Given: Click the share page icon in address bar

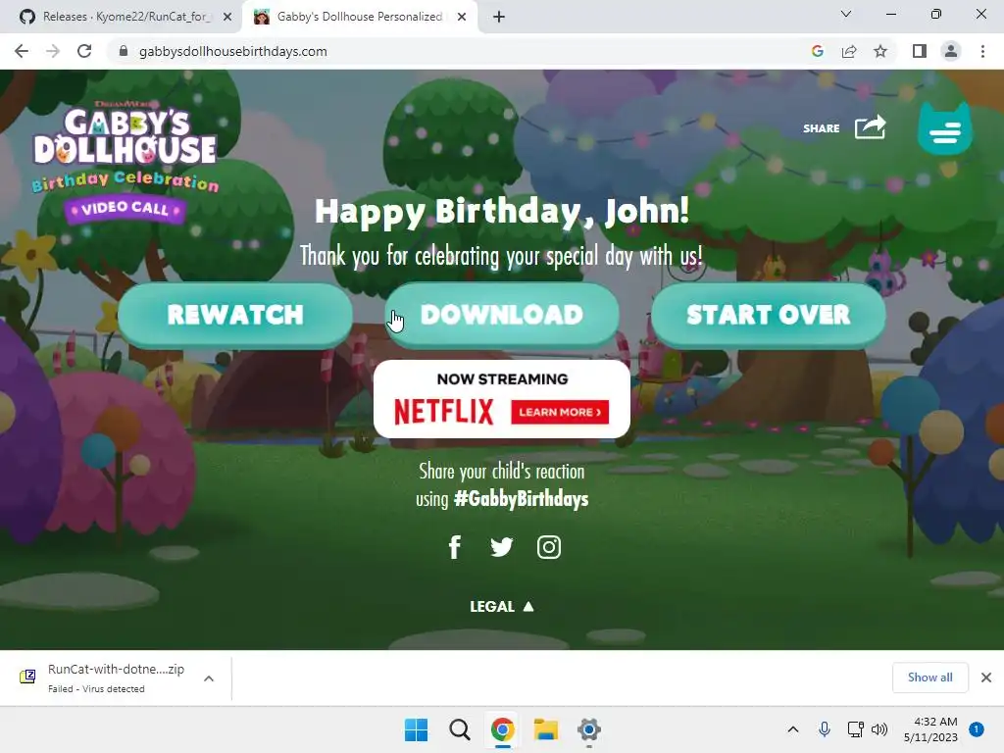Looking at the screenshot, I should (849, 51).
